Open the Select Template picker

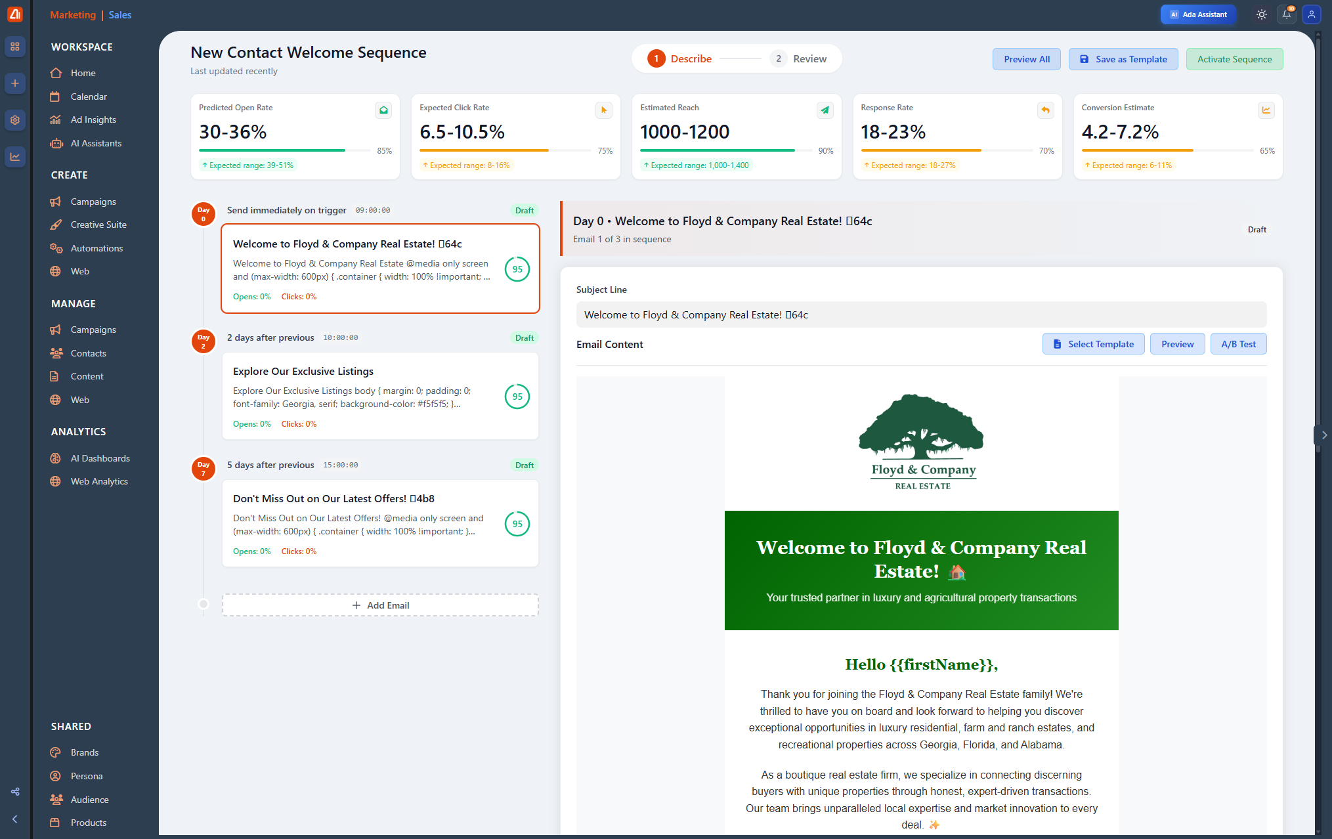pyautogui.click(x=1093, y=344)
